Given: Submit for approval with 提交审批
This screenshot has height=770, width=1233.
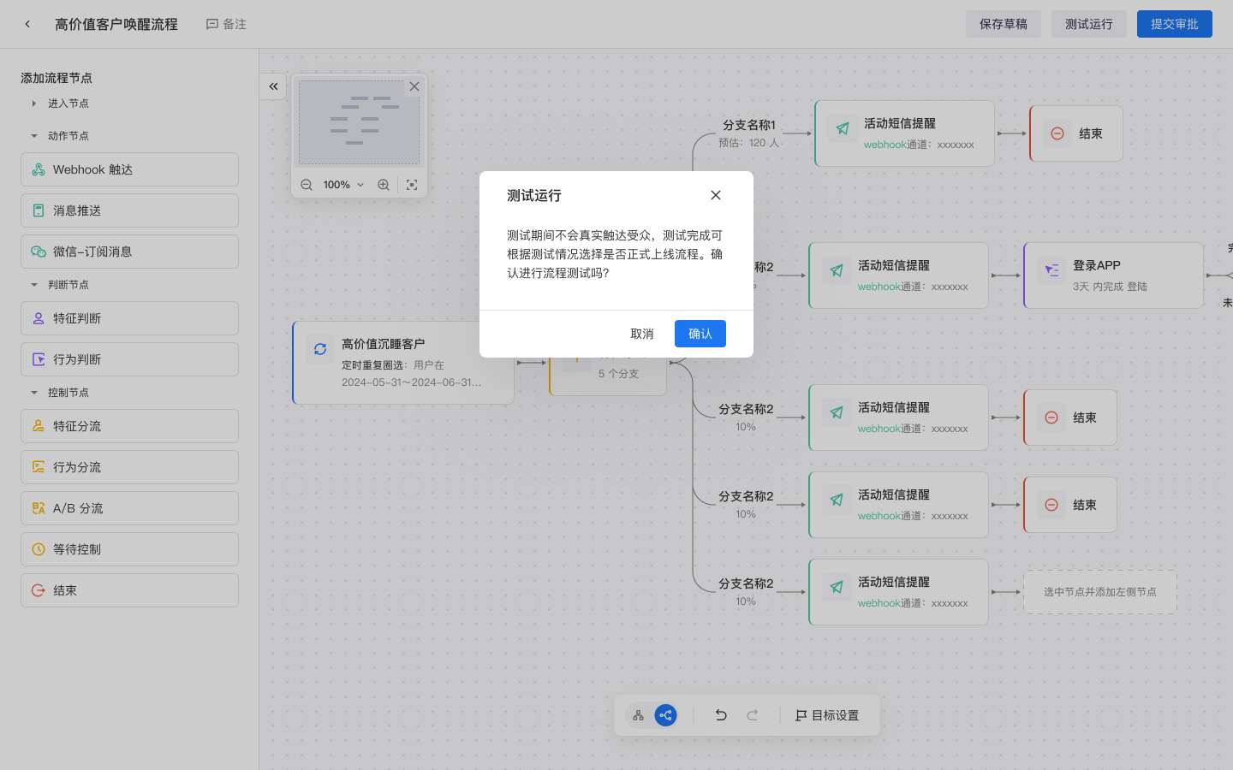Looking at the screenshot, I should 1175,24.
